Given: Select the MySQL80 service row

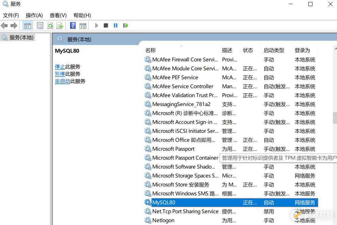Looking at the screenshot, I should [231, 203].
